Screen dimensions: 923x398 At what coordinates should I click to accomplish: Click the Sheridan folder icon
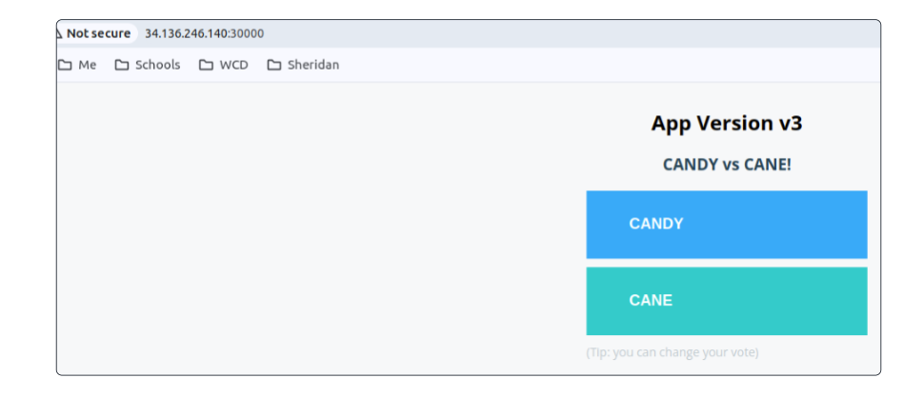tap(274, 65)
